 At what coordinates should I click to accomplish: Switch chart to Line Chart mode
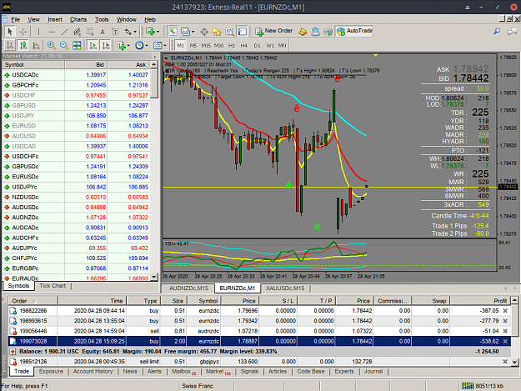tap(36, 45)
